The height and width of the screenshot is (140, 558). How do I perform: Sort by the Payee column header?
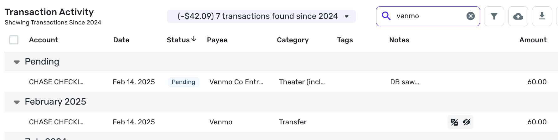pos(217,40)
